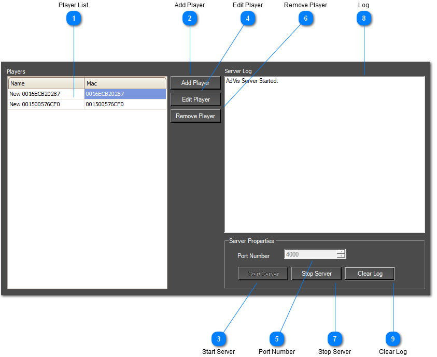Image resolution: width=437 pixels, height=357 pixels.
Task: Select player row New 001500576CF0
Action: pos(46,104)
